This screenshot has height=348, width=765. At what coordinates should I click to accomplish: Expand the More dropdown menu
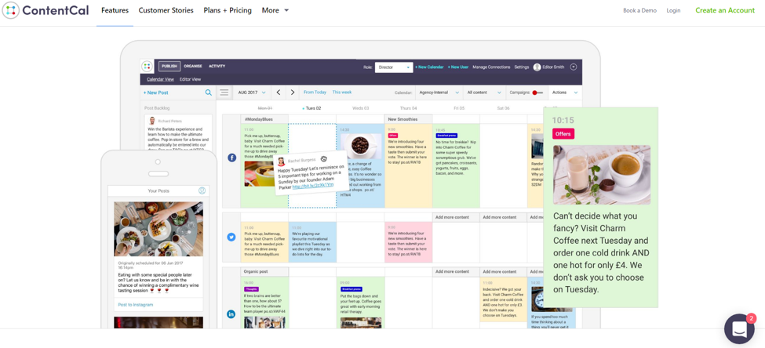pos(275,10)
